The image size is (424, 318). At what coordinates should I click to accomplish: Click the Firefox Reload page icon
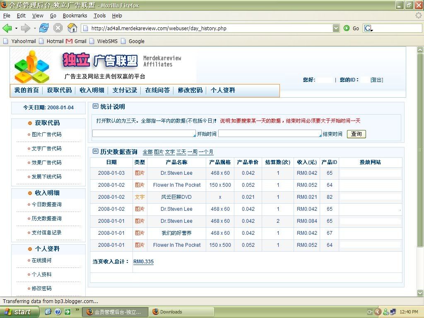click(44, 28)
